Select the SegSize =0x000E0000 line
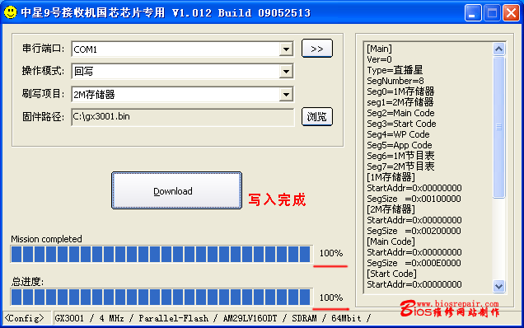 click(x=414, y=263)
